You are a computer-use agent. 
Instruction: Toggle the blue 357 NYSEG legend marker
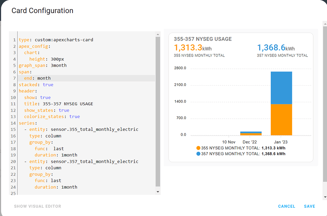198,154
